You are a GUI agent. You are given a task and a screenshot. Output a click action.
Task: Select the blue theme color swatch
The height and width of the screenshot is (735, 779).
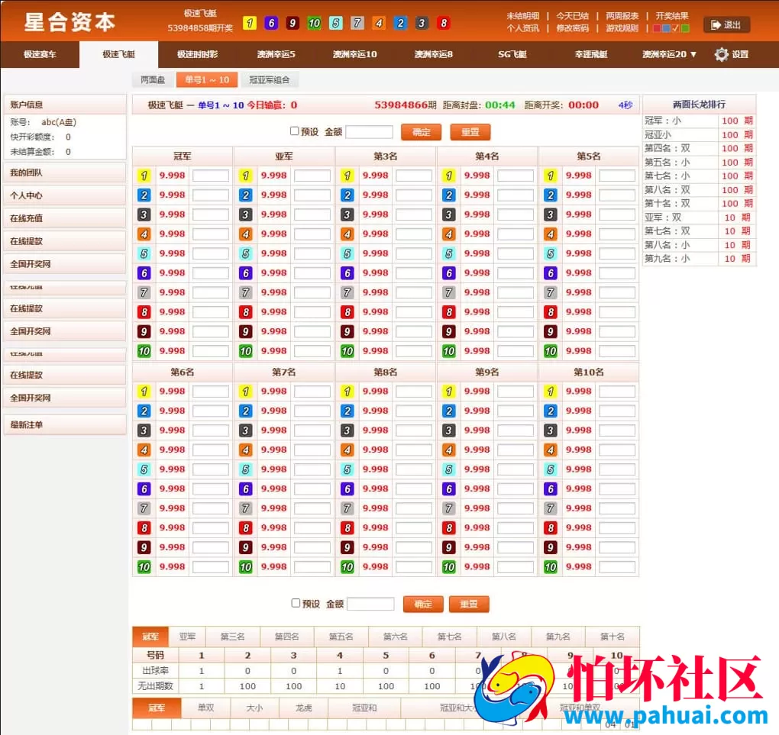665,28
